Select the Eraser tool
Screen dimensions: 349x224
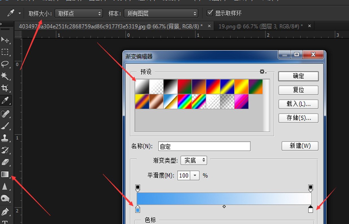pyautogui.click(x=5, y=162)
